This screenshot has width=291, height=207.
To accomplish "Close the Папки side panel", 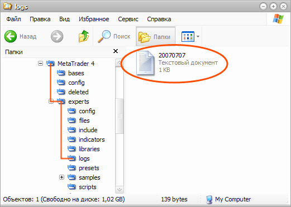I will click(116, 51).
